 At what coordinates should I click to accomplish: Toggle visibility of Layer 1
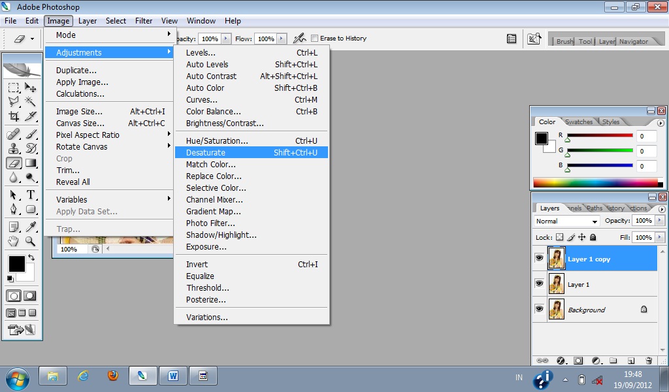coord(539,284)
